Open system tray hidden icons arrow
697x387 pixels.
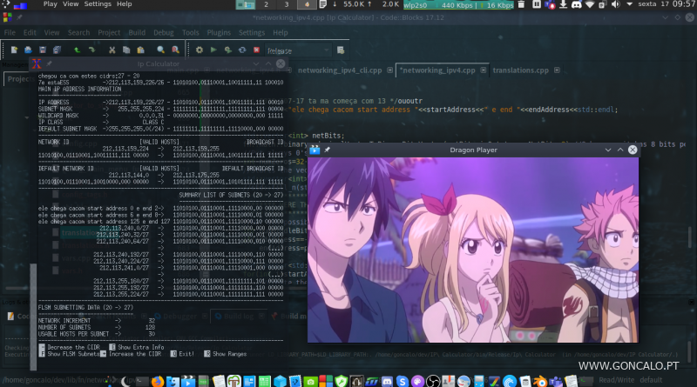point(629,4)
